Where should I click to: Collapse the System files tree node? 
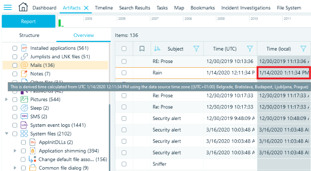(x=6, y=134)
